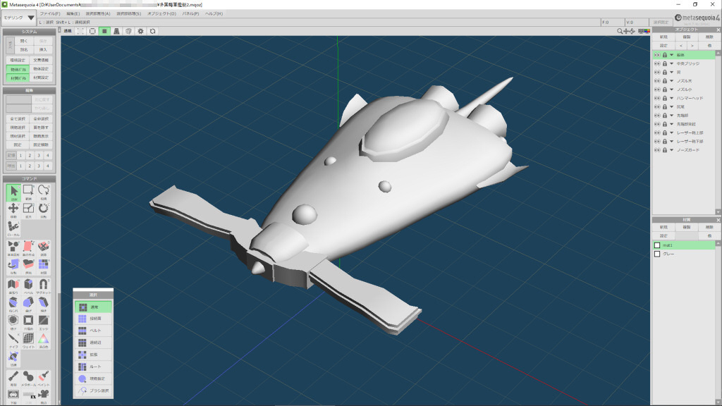Image resolution: width=722 pixels, height=406 pixels.
Task: Activate the Rotate (回転) command
Action: (43, 210)
